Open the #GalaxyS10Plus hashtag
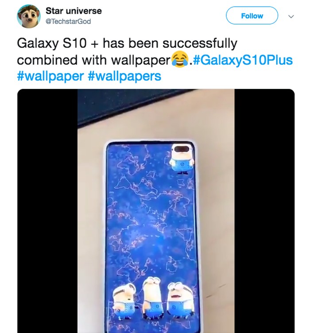 coord(243,60)
